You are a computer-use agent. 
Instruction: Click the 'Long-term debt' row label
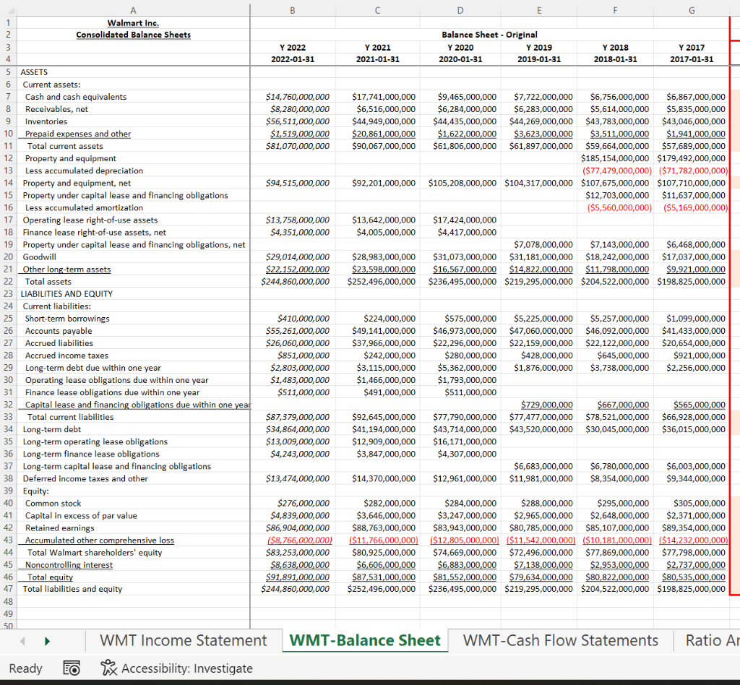coord(51,428)
